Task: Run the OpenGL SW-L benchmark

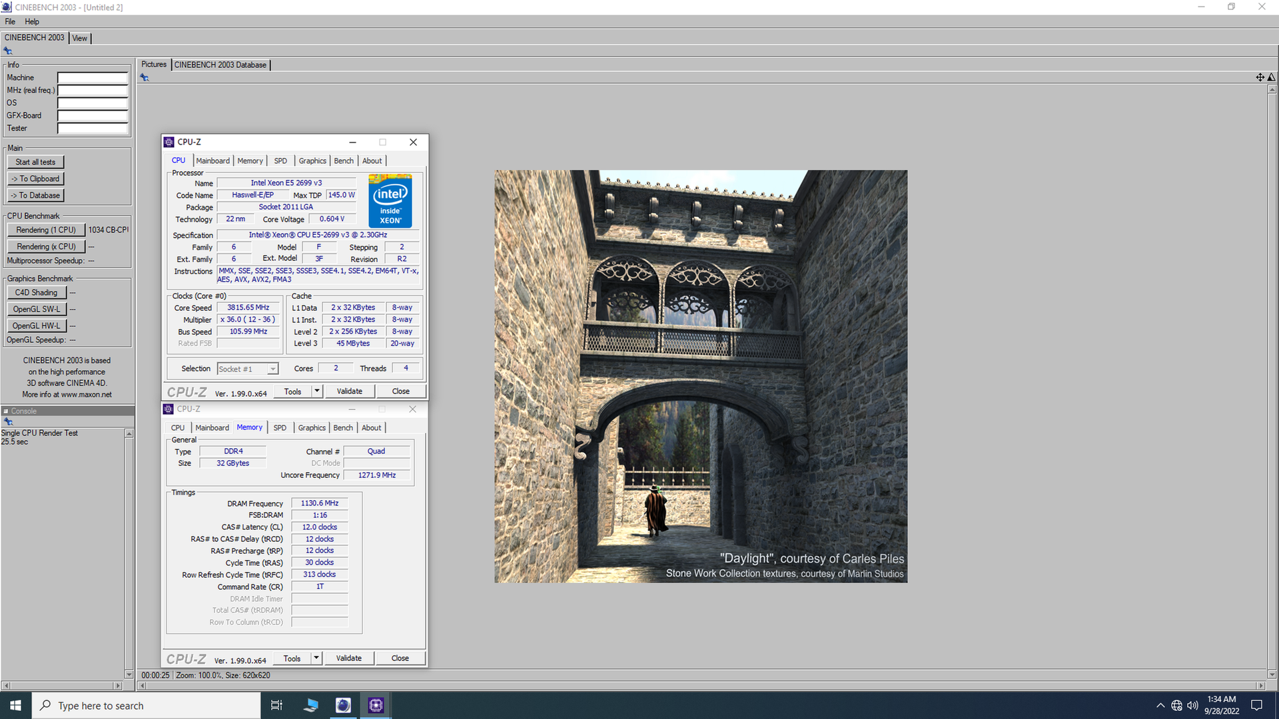Action: pyautogui.click(x=36, y=309)
